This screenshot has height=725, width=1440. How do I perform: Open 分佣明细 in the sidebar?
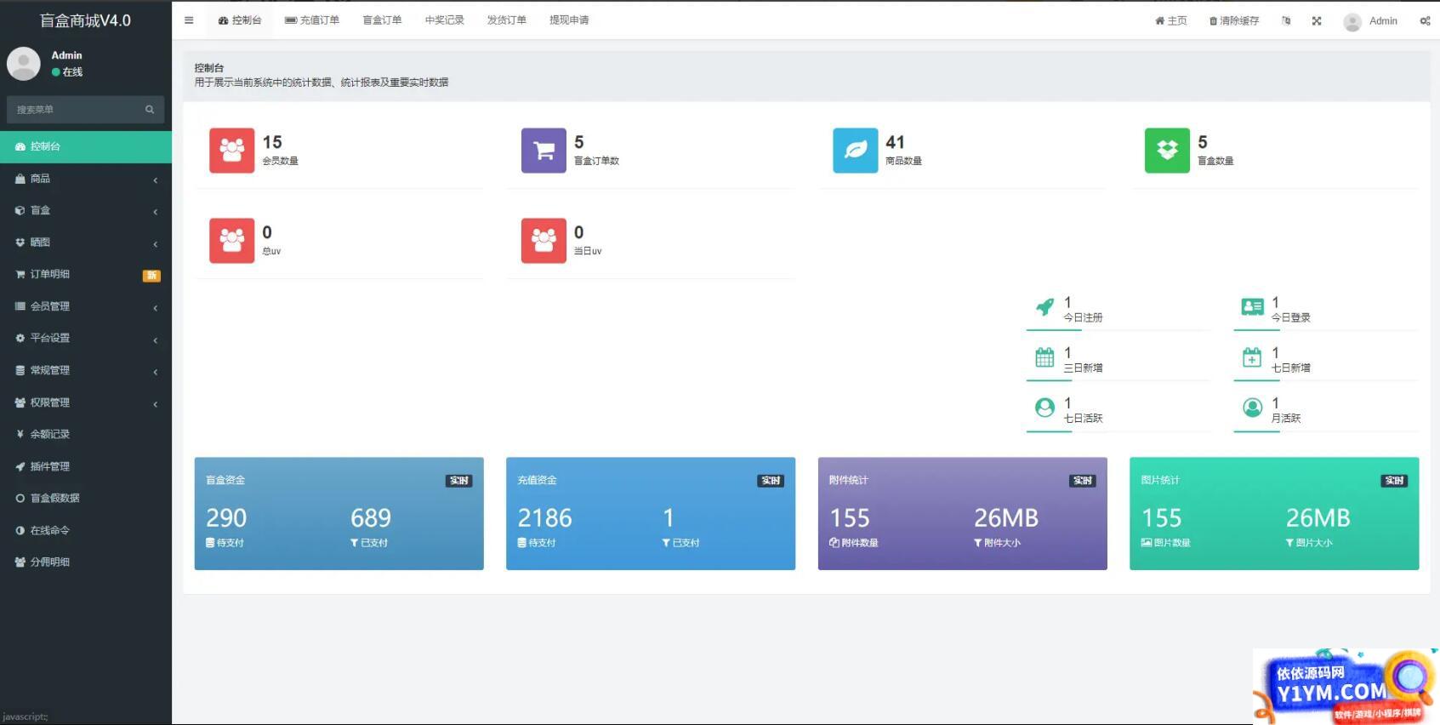pos(86,562)
